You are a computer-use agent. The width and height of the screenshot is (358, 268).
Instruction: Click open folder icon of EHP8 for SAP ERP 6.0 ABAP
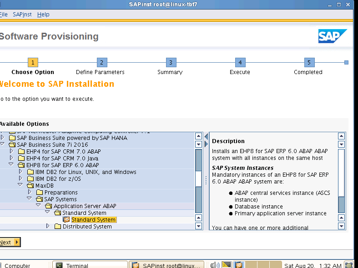click(x=21, y=165)
